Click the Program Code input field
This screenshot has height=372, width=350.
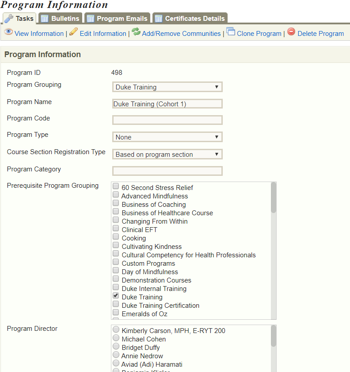point(167,120)
